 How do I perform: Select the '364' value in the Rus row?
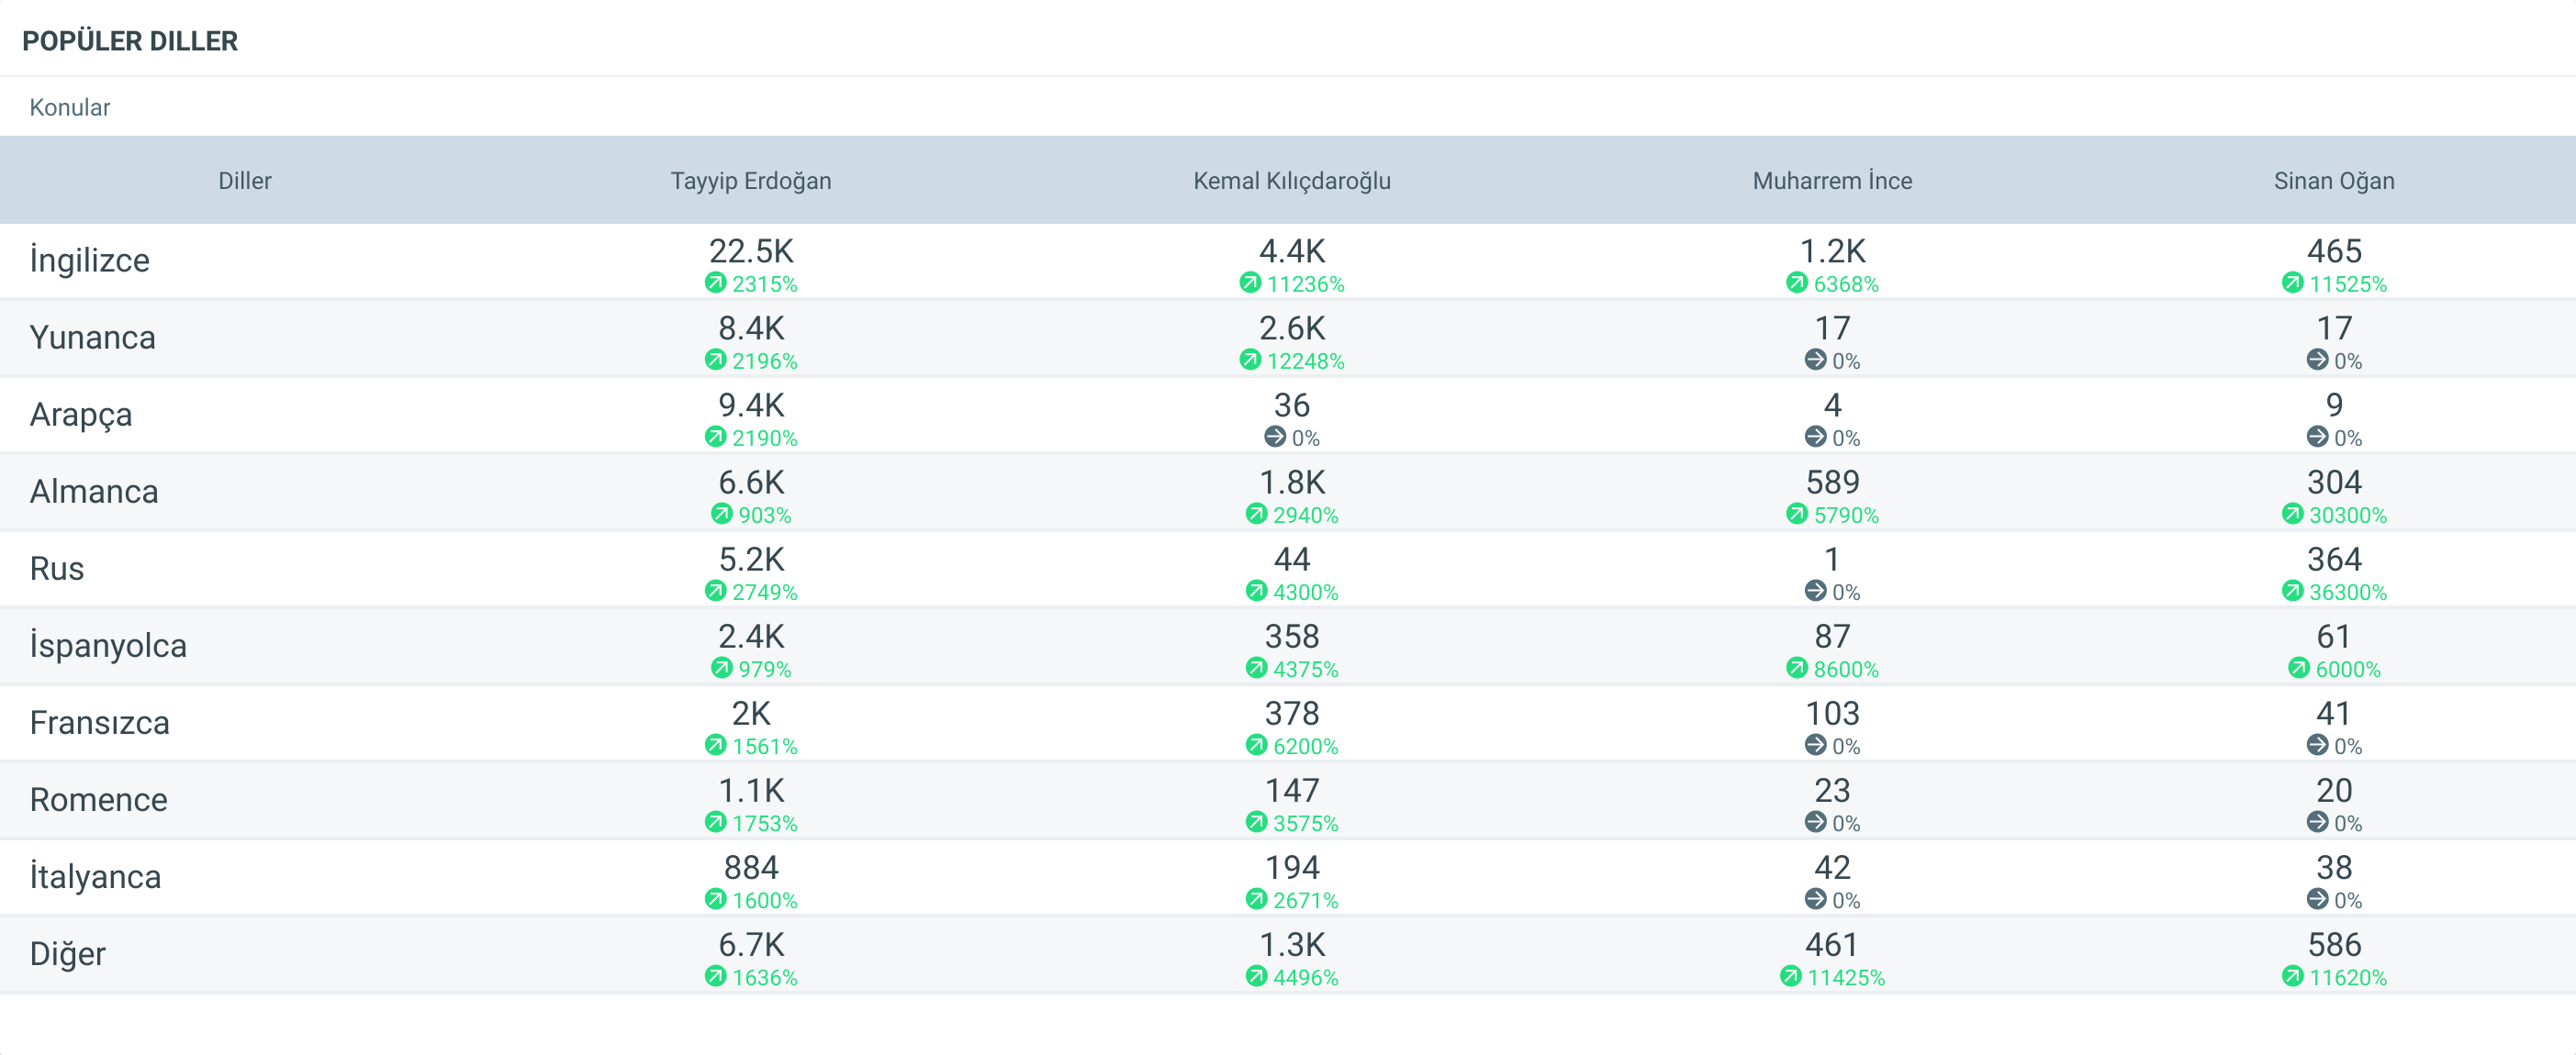click(x=2334, y=559)
